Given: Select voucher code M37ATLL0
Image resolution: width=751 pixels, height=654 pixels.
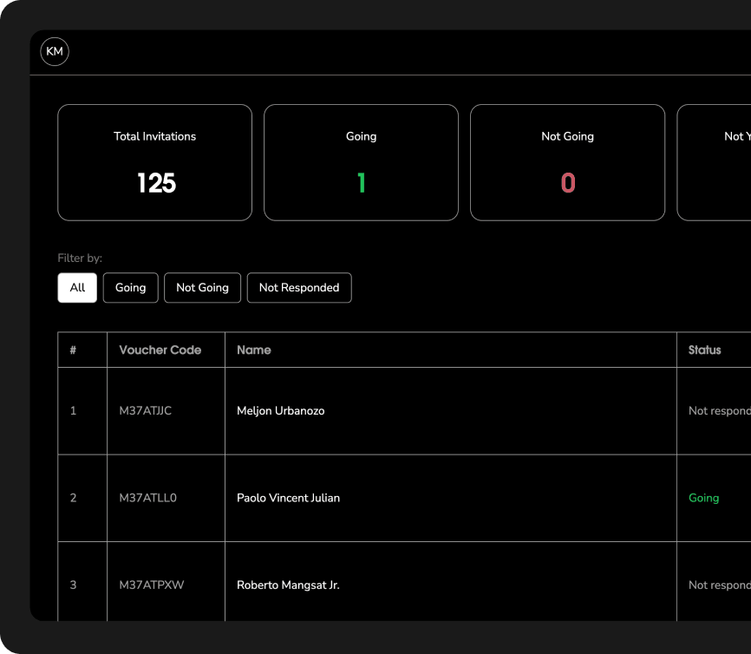Looking at the screenshot, I should coord(147,498).
